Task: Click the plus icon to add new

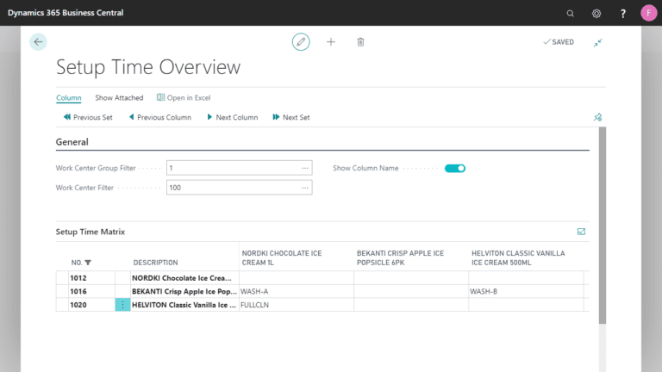Action: (x=331, y=41)
